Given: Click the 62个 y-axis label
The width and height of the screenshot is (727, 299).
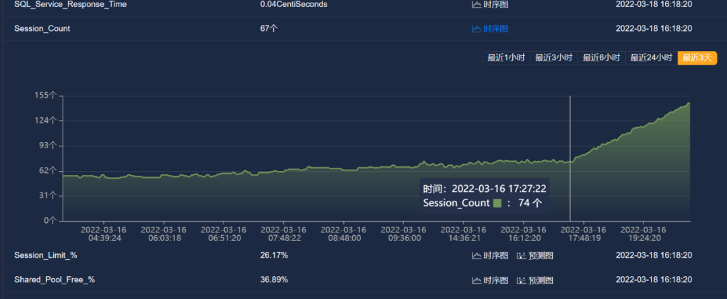Looking at the screenshot, I should [47, 170].
